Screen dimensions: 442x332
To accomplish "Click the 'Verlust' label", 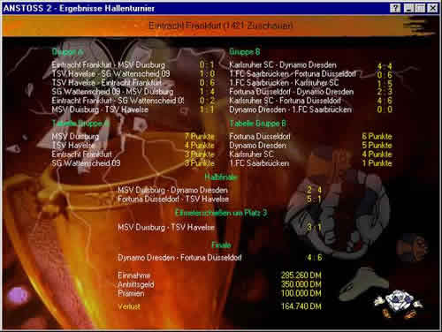I will point(129,306).
